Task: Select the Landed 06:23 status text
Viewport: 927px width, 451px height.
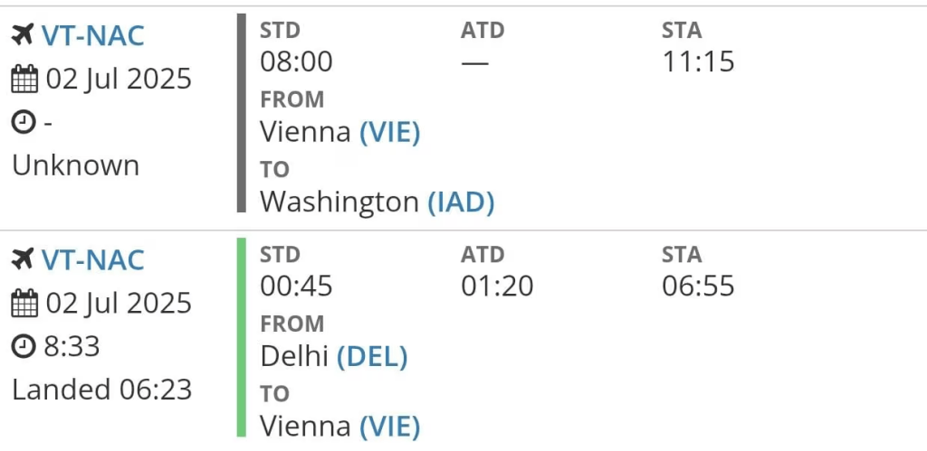Action: pyautogui.click(x=102, y=390)
